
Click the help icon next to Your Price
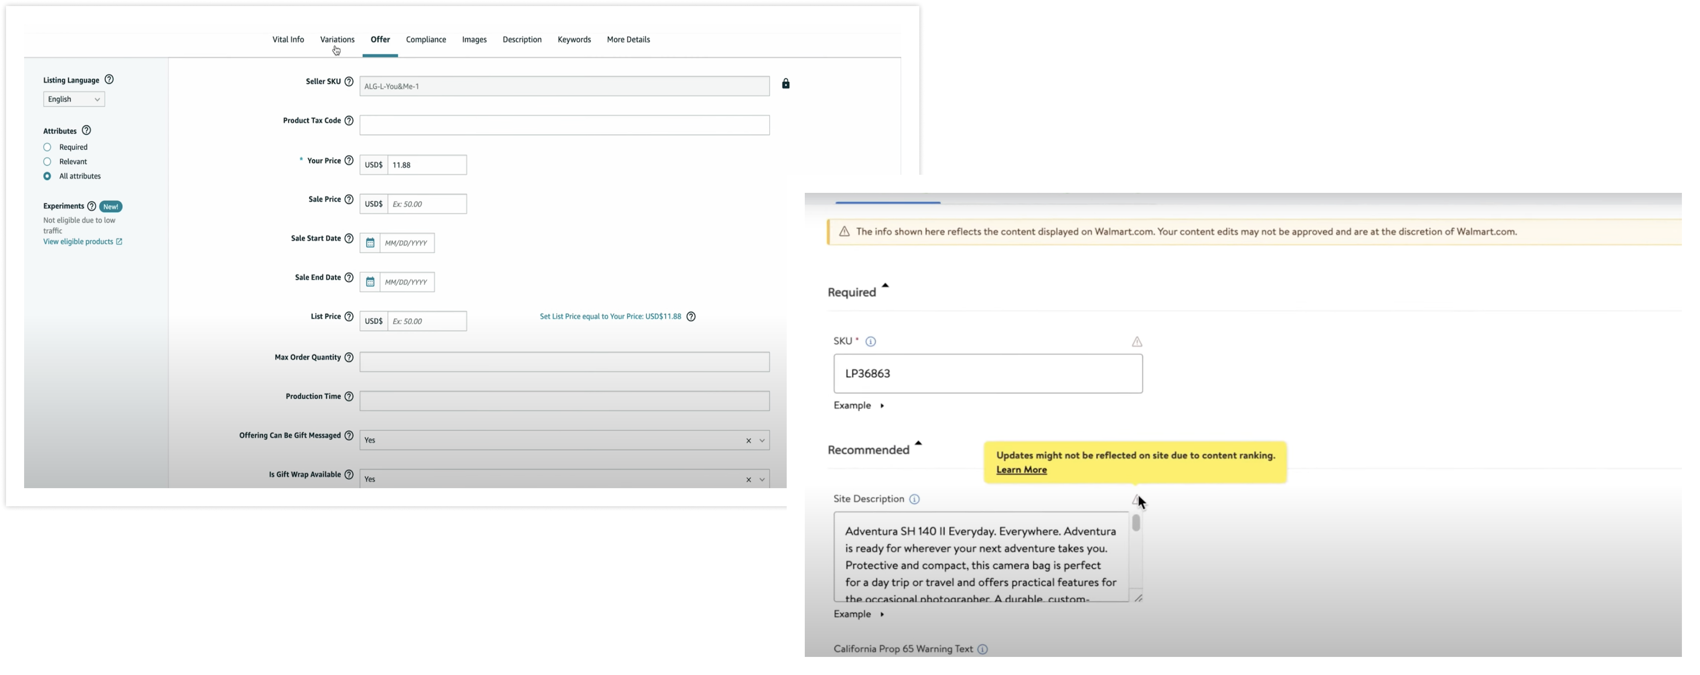tap(349, 160)
